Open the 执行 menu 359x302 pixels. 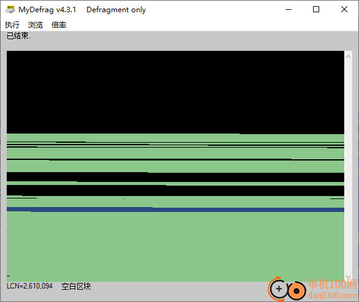12,25
